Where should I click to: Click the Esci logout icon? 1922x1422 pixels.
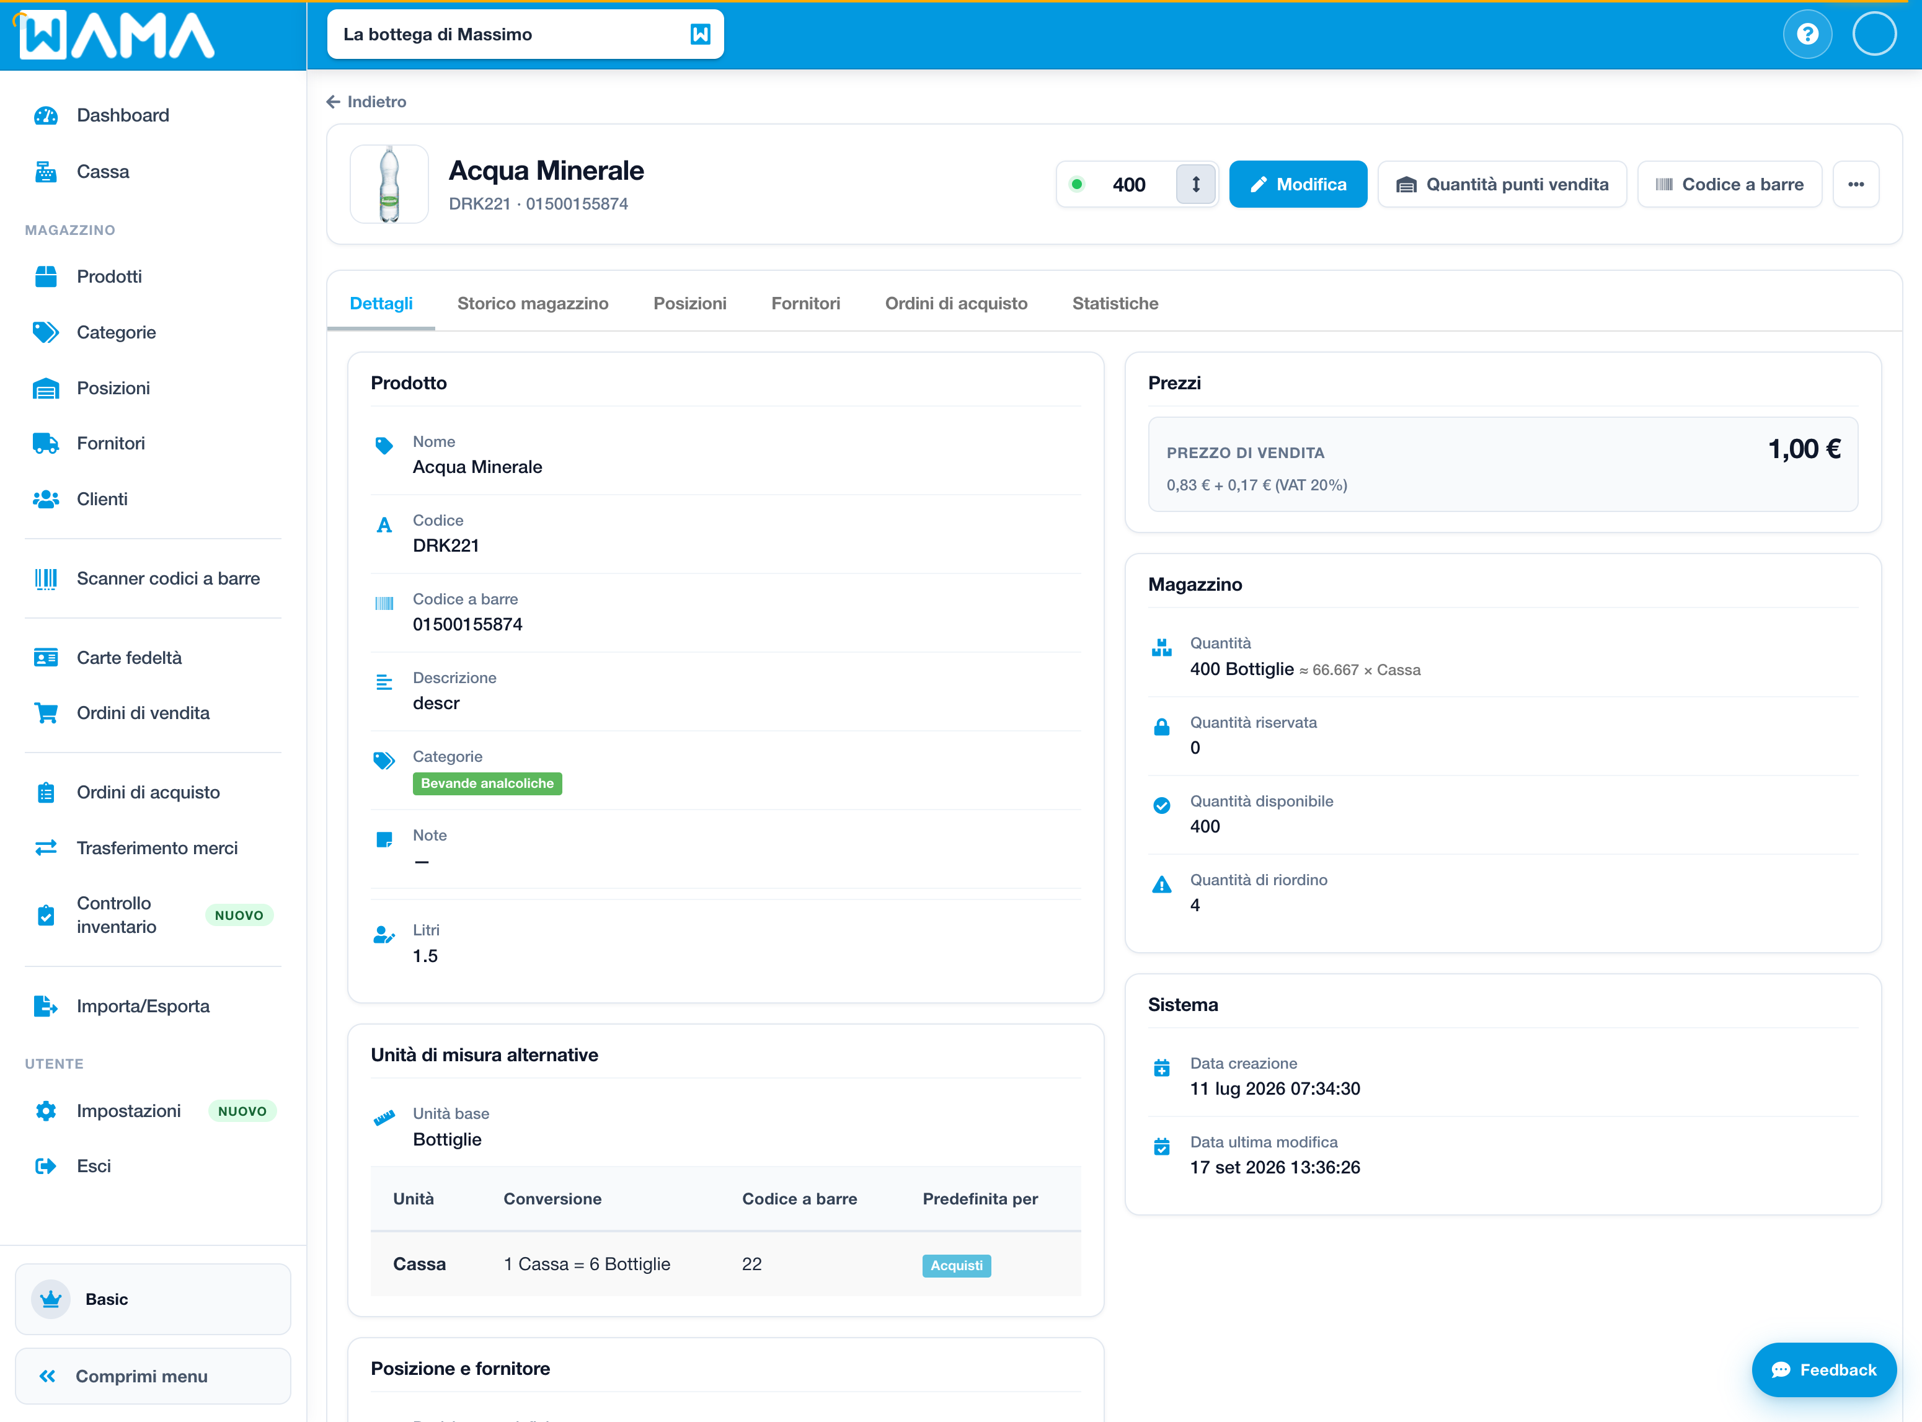tap(46, 1167)
